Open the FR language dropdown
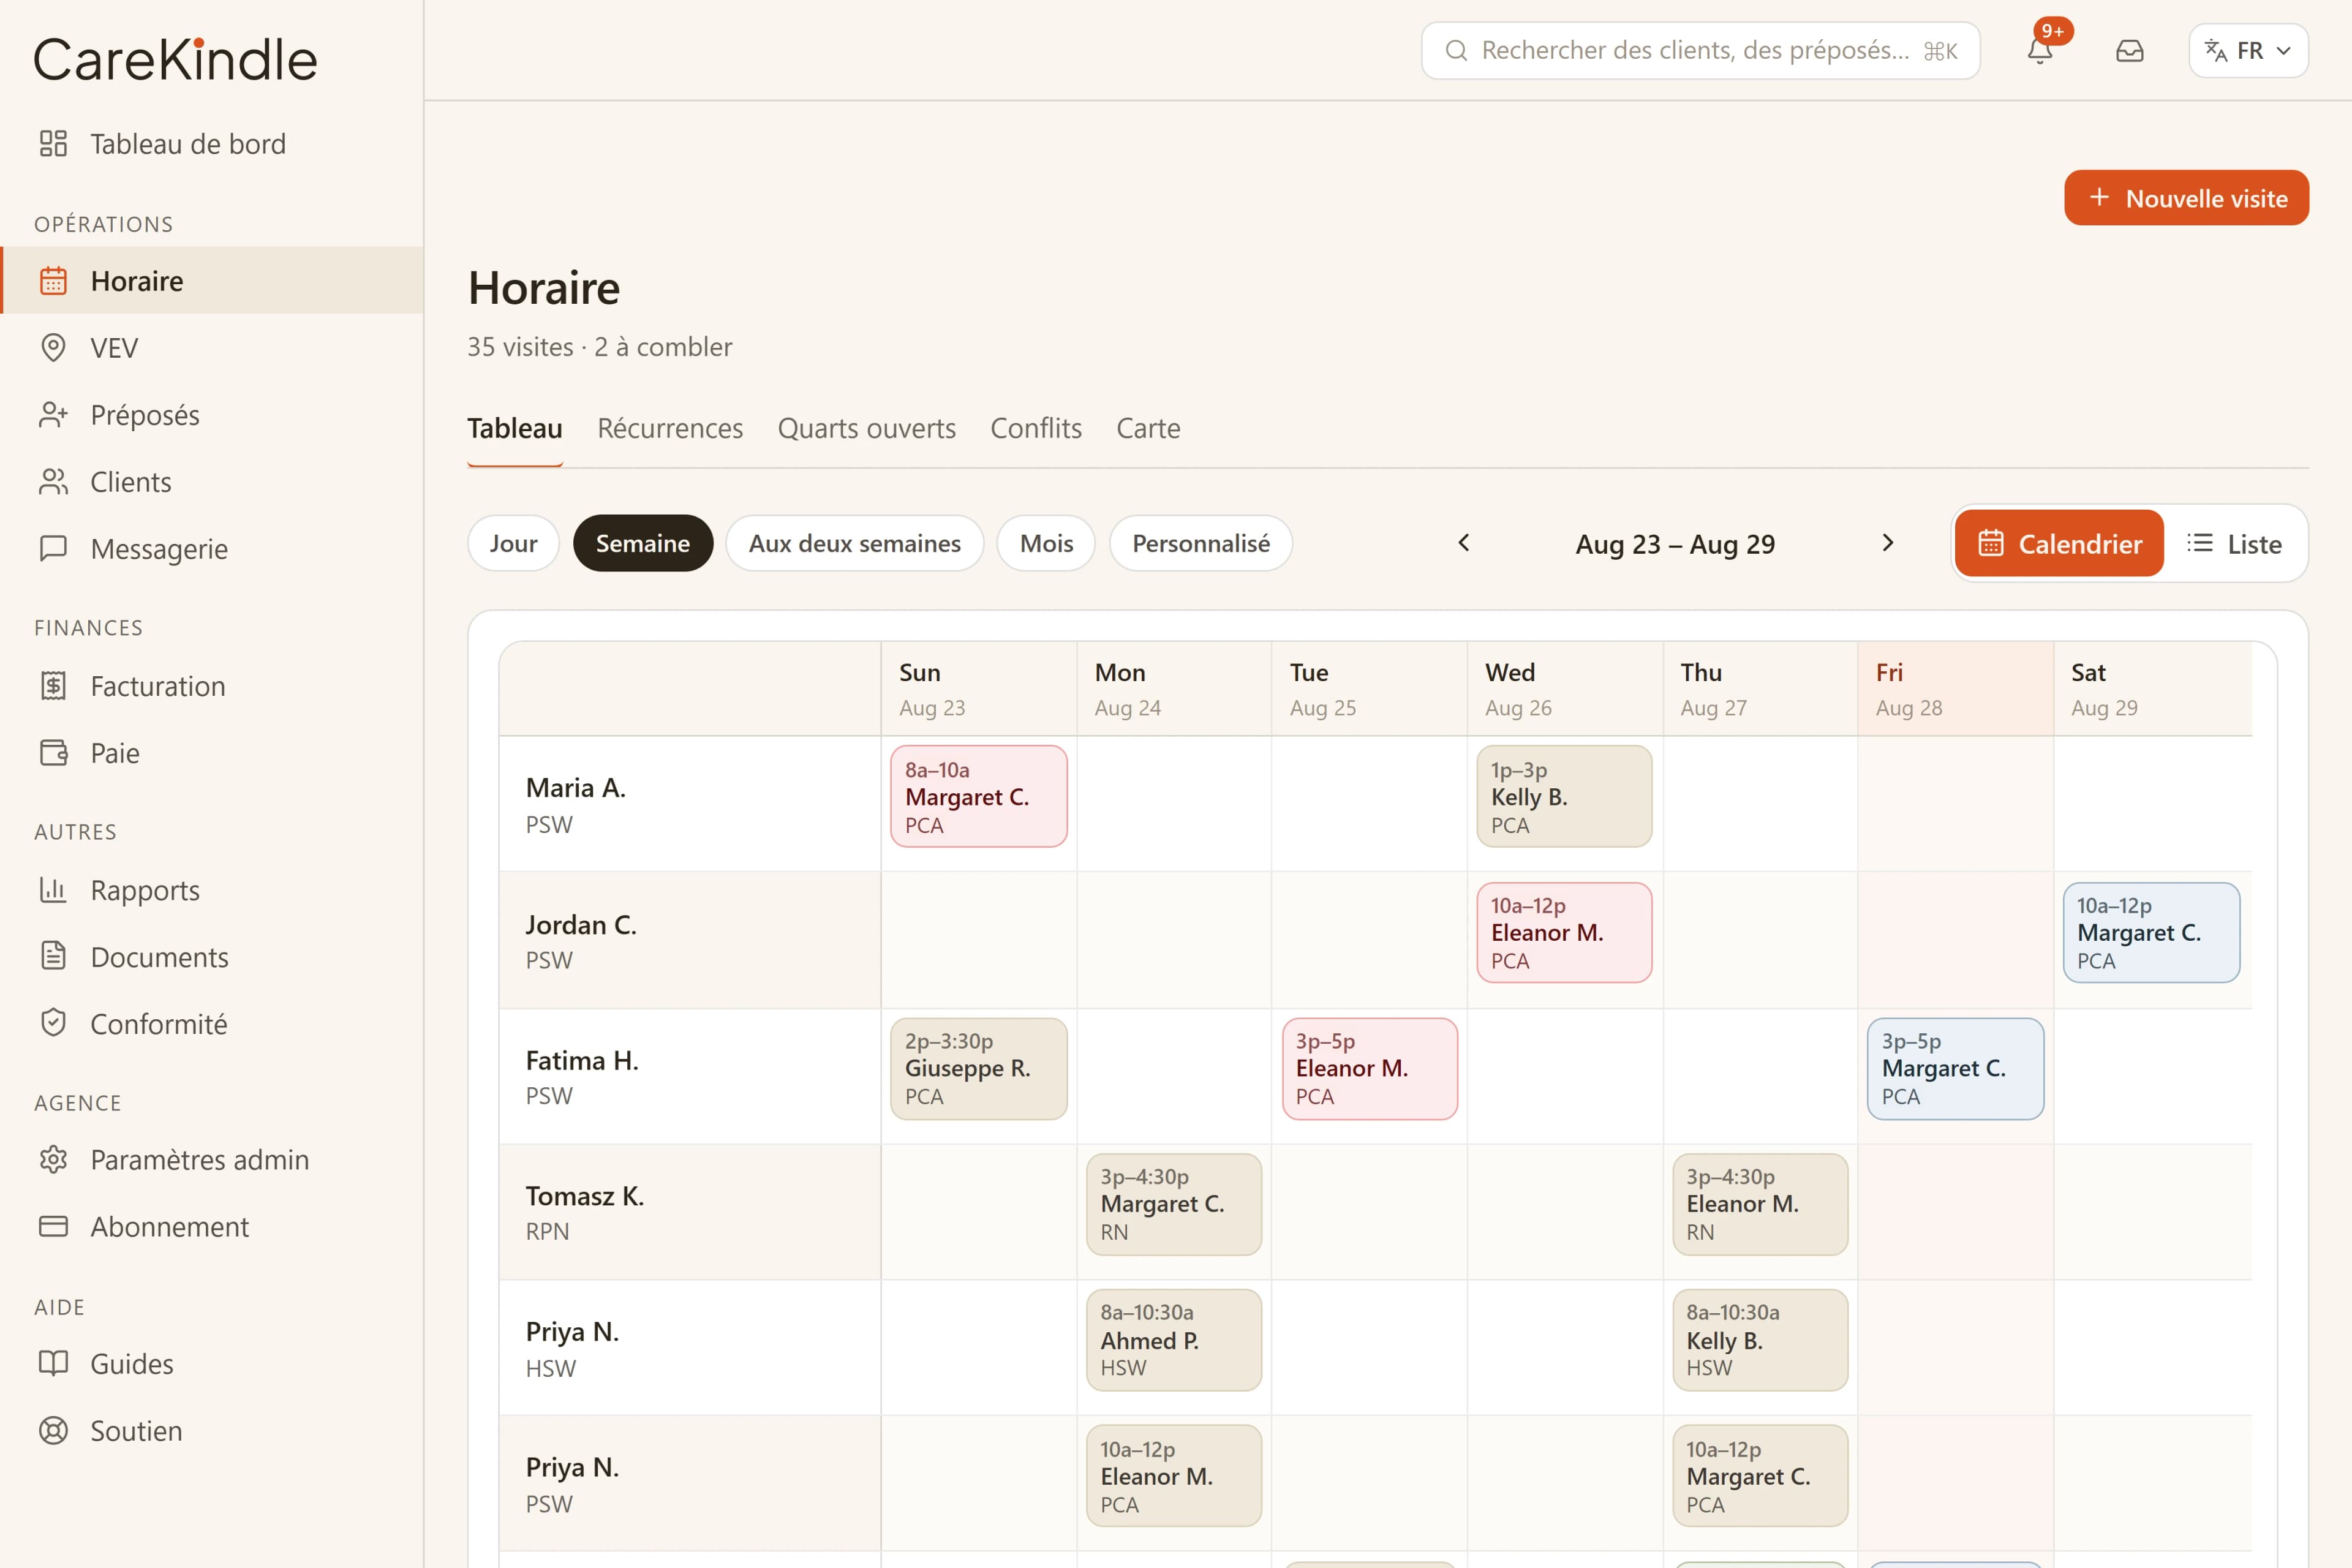The image size is (2352, 1568). coord(2248,50)
